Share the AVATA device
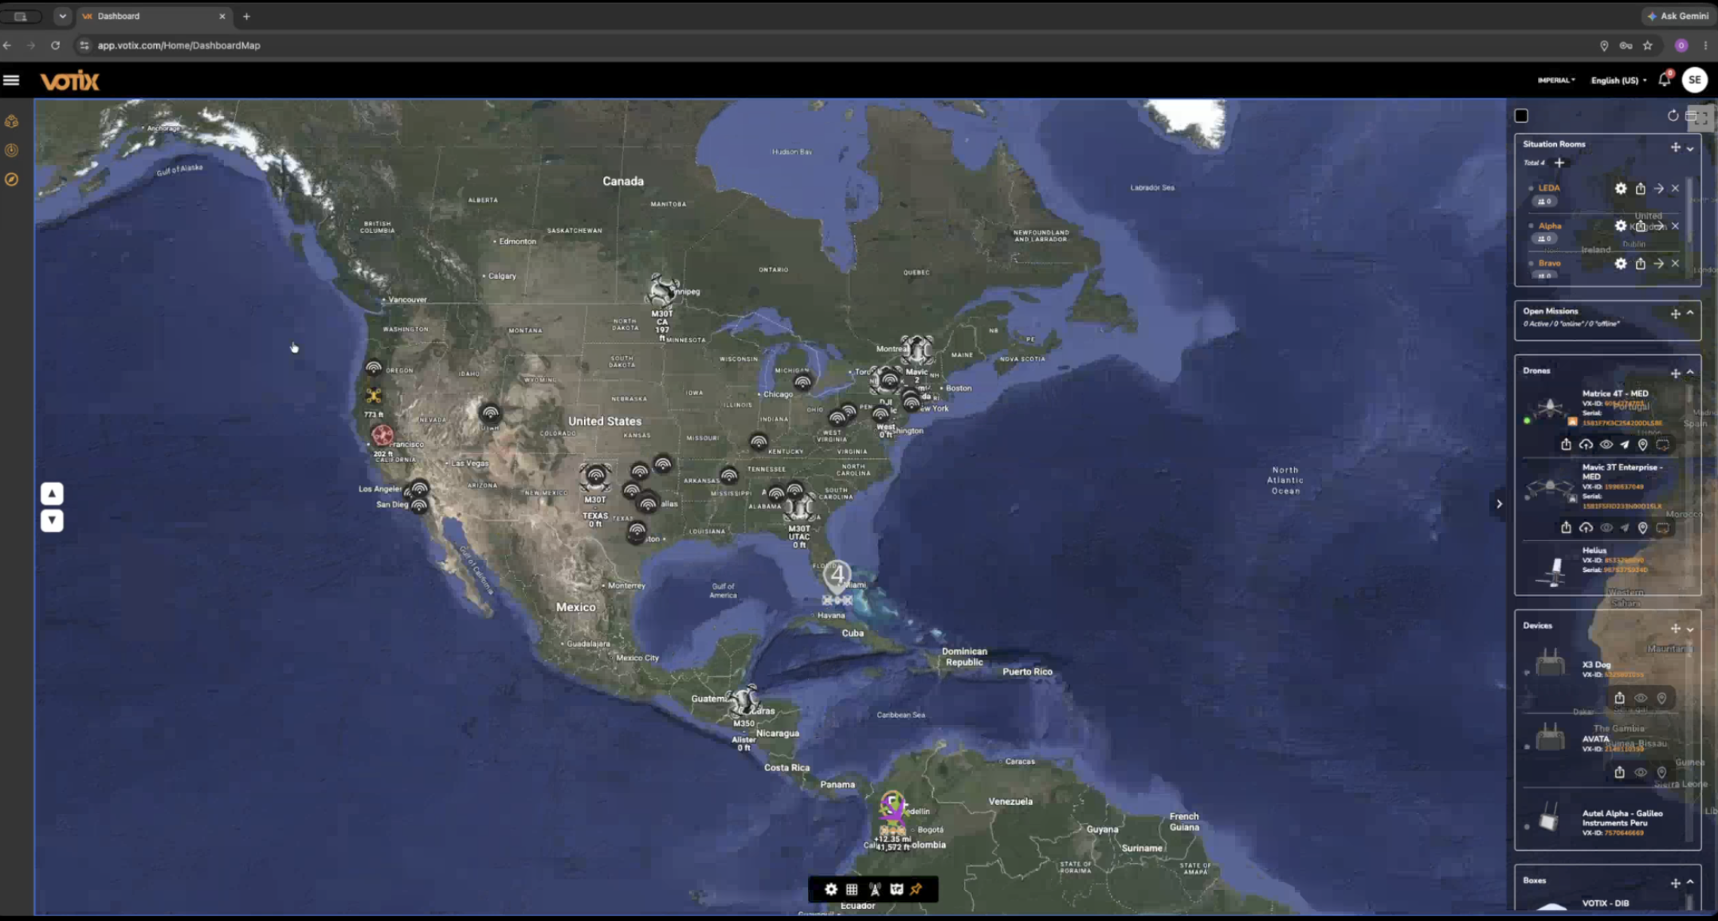 [1619, 772]
